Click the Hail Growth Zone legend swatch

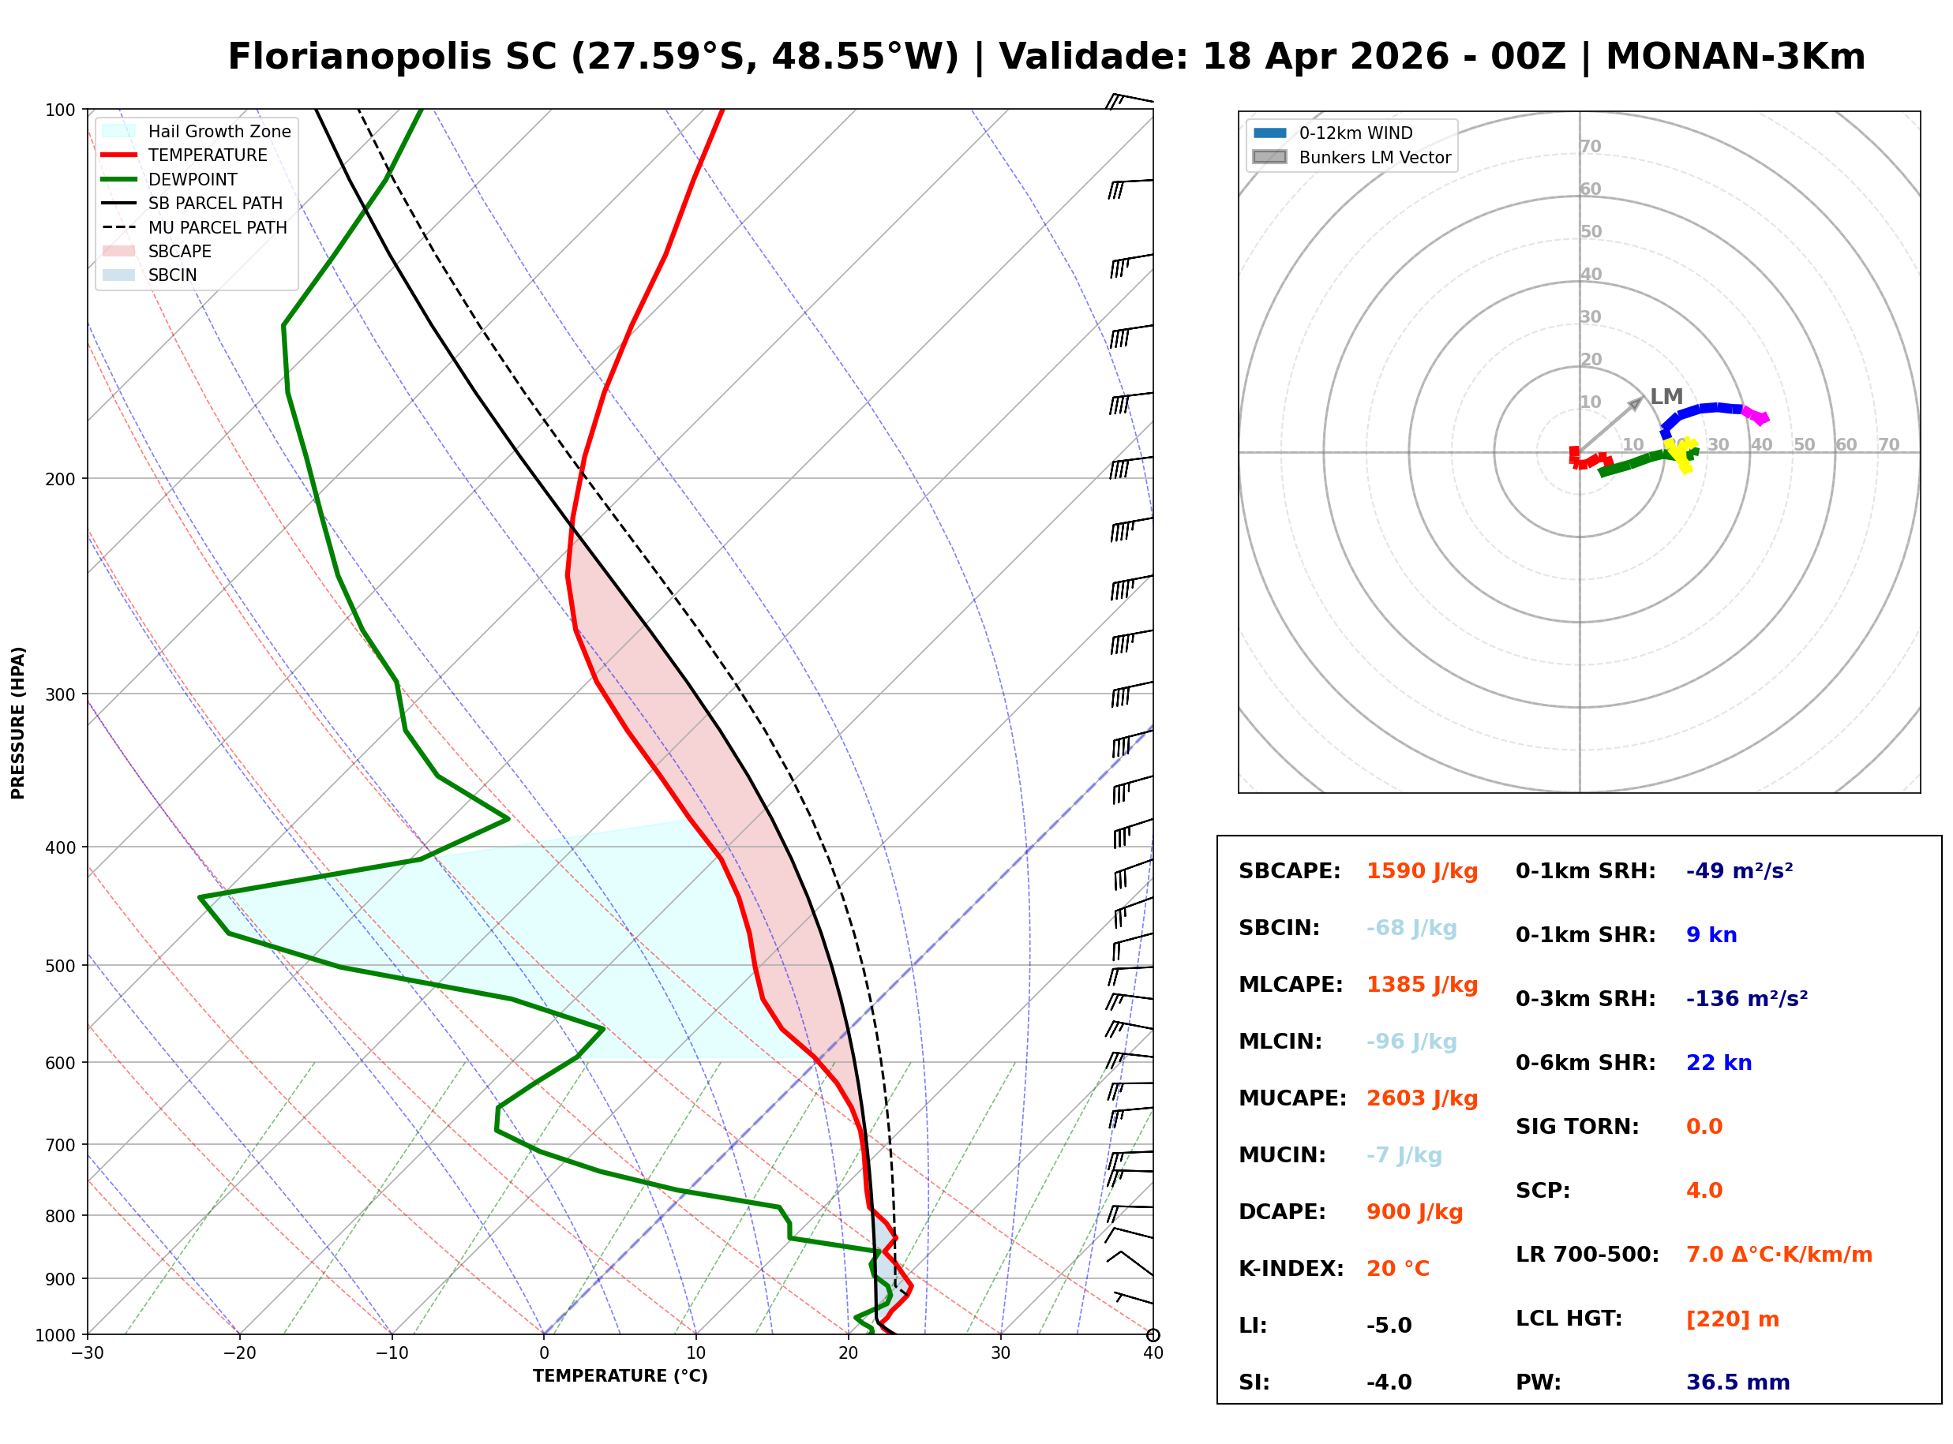click(x=119, y=131)
